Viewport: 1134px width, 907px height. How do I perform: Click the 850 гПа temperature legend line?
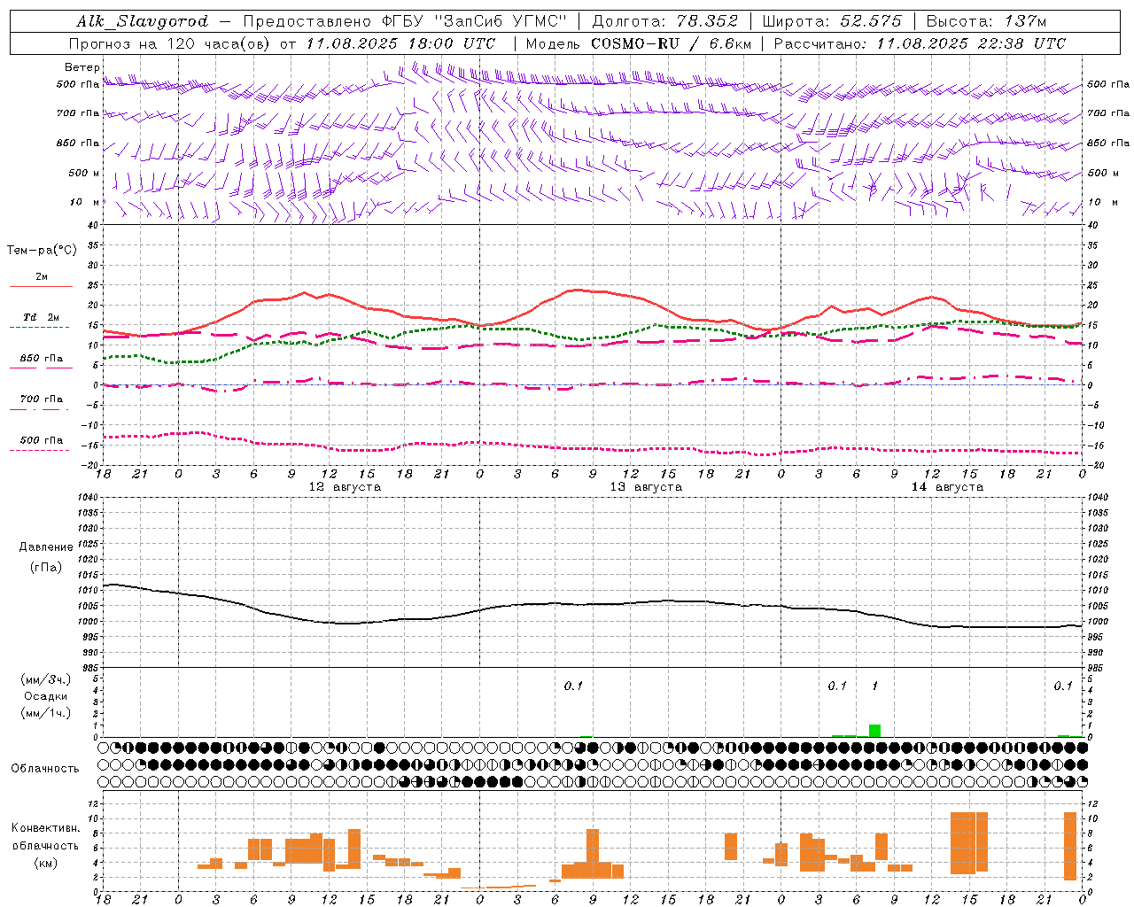tap(41, 368)
